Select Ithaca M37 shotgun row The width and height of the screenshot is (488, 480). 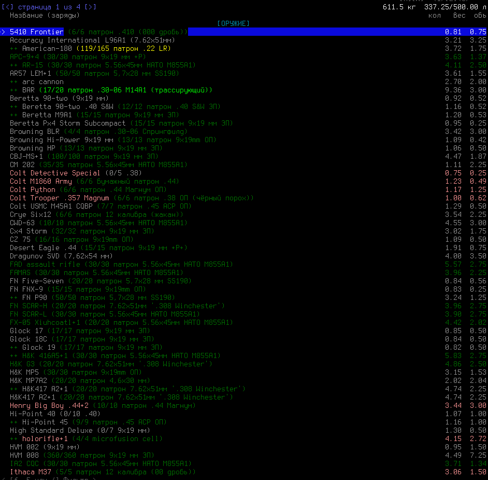coord(244,472)
